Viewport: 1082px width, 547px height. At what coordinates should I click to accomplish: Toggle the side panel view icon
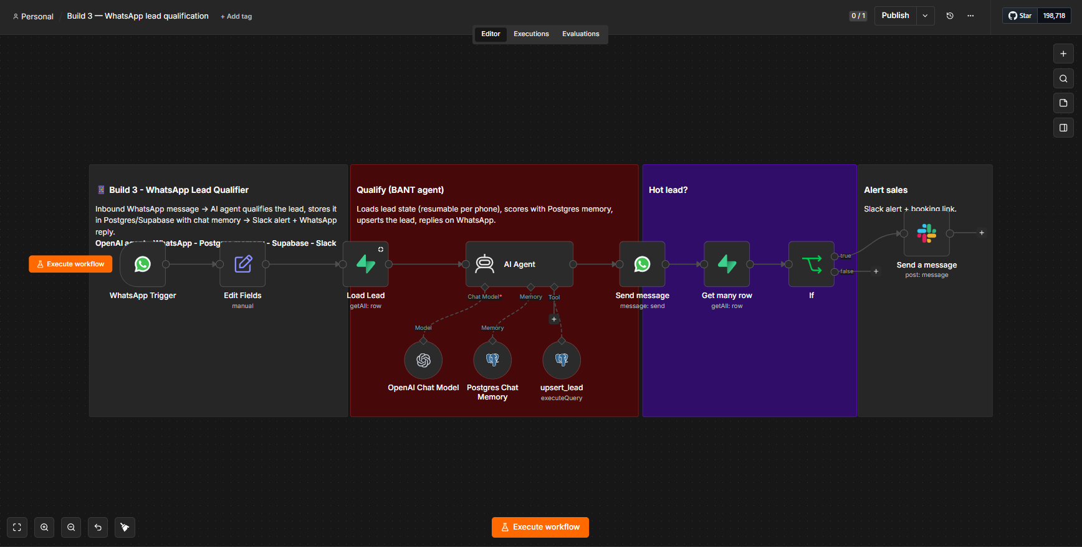click(x=1063, y=128)
